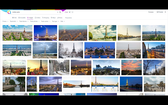The image size is (168, 105).
Task: Open the Web source dropdown in the filter row
Action: [63, 21]
